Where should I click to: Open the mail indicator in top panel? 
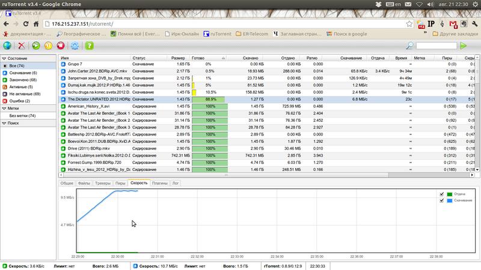(x=408, y=4)
